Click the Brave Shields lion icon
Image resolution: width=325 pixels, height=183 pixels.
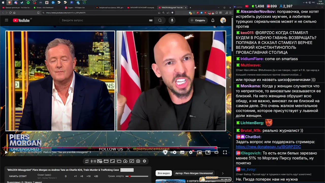tap(173, 13)
